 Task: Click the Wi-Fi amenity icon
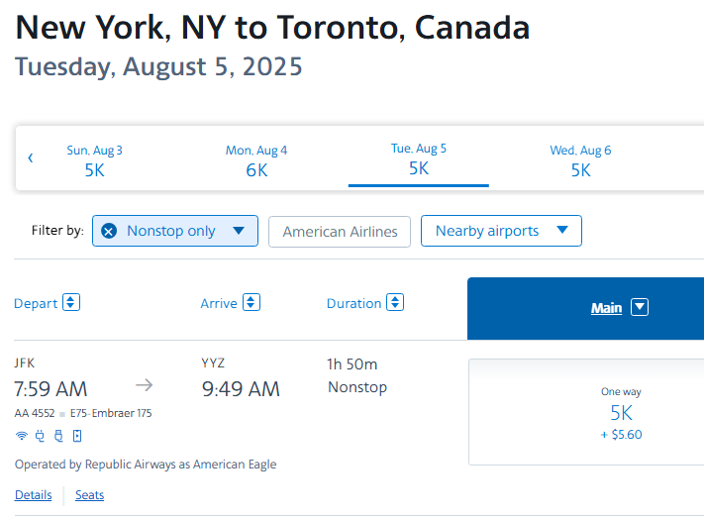point(21,436)
